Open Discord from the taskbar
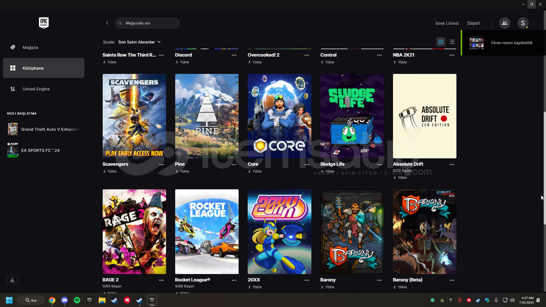The width and height of the screenshot is (546, 307). tap(65, 300)
